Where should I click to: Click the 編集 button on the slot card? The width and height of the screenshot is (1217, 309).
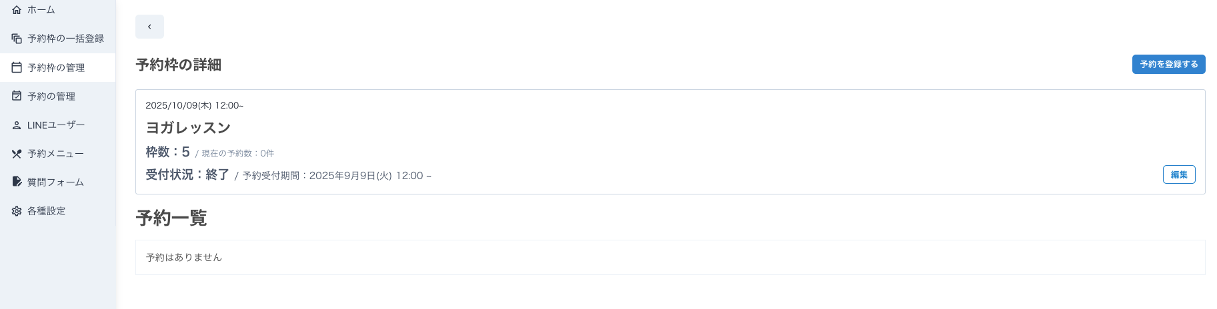tap(1178, 174)
